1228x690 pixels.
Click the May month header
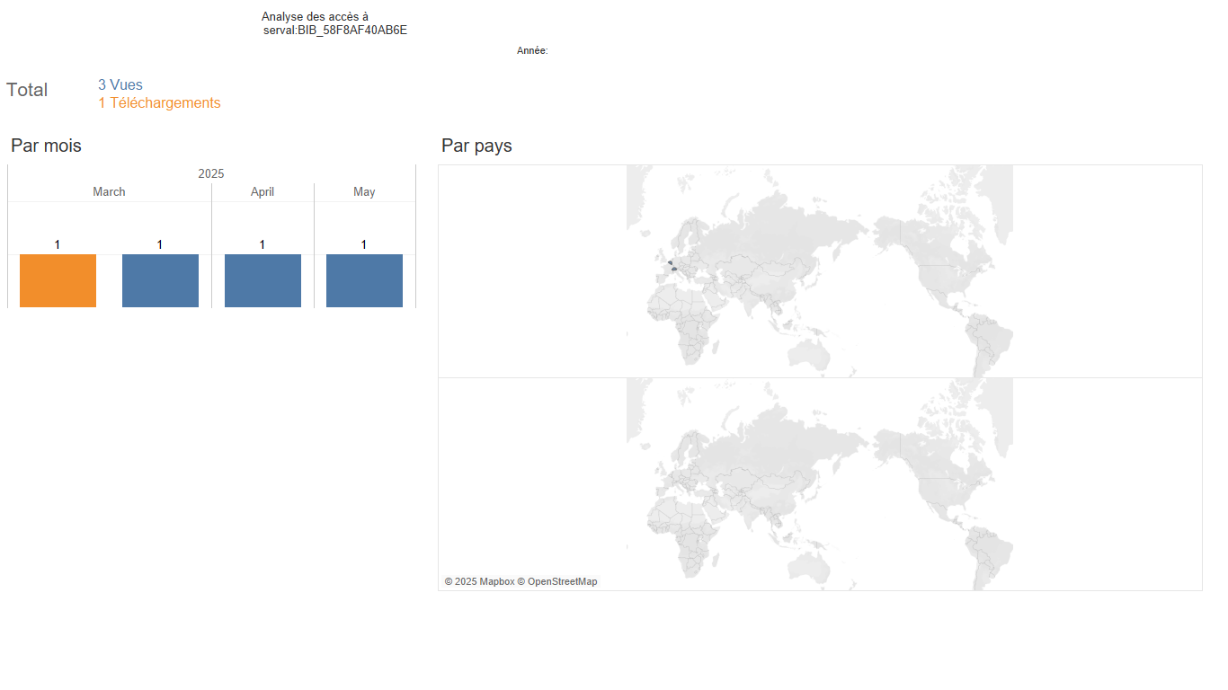[x=364, y=192]
